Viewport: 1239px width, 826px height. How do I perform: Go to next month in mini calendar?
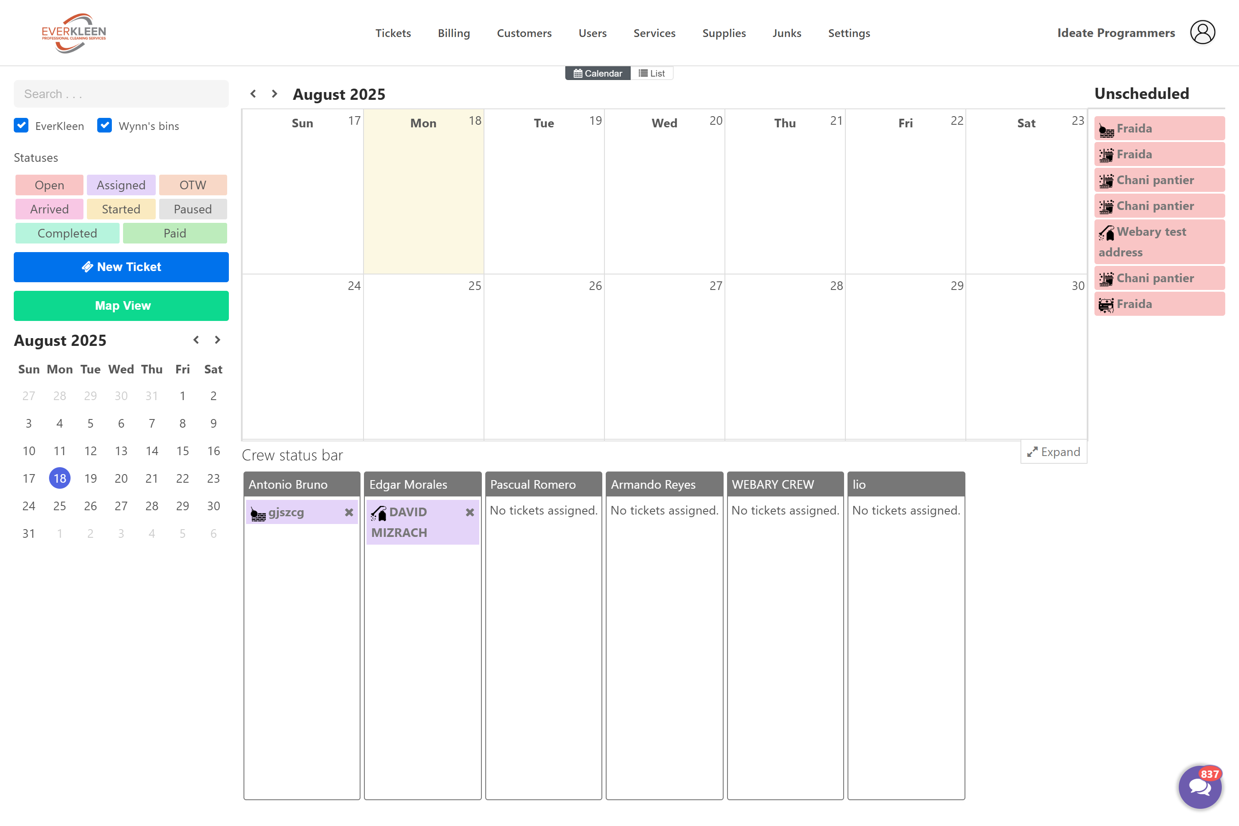point(217,340)
